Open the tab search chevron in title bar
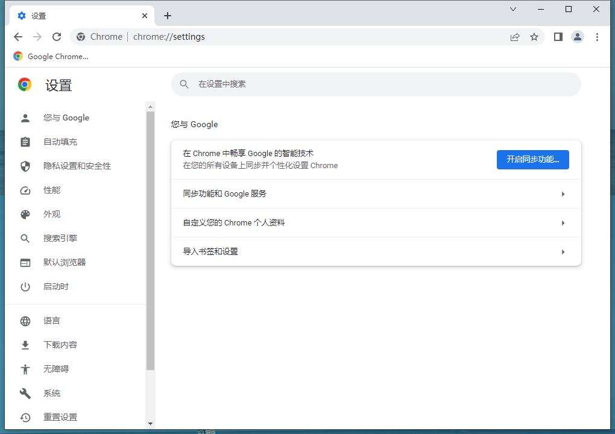 click(x=513, y=9)
